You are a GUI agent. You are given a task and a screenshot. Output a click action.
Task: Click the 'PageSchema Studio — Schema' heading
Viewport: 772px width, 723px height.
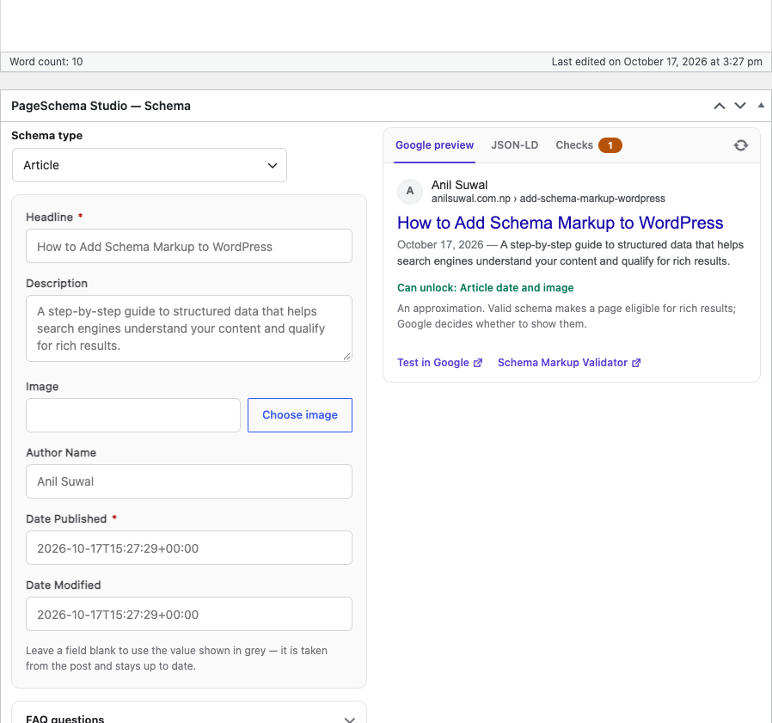coord(101,106)
